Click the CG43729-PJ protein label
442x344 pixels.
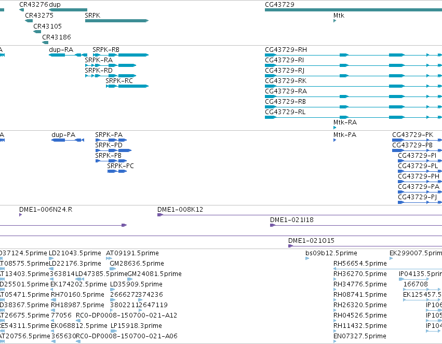click(x=418, y=197)
